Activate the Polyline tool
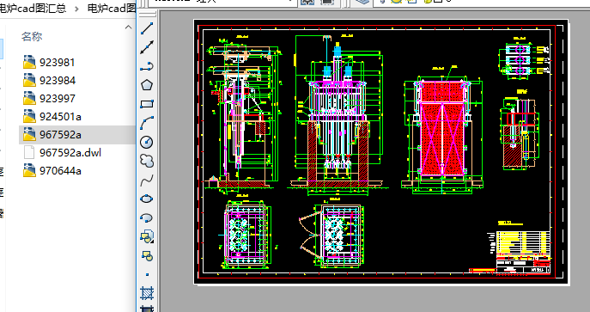The image size is (590, 312). 147,66
